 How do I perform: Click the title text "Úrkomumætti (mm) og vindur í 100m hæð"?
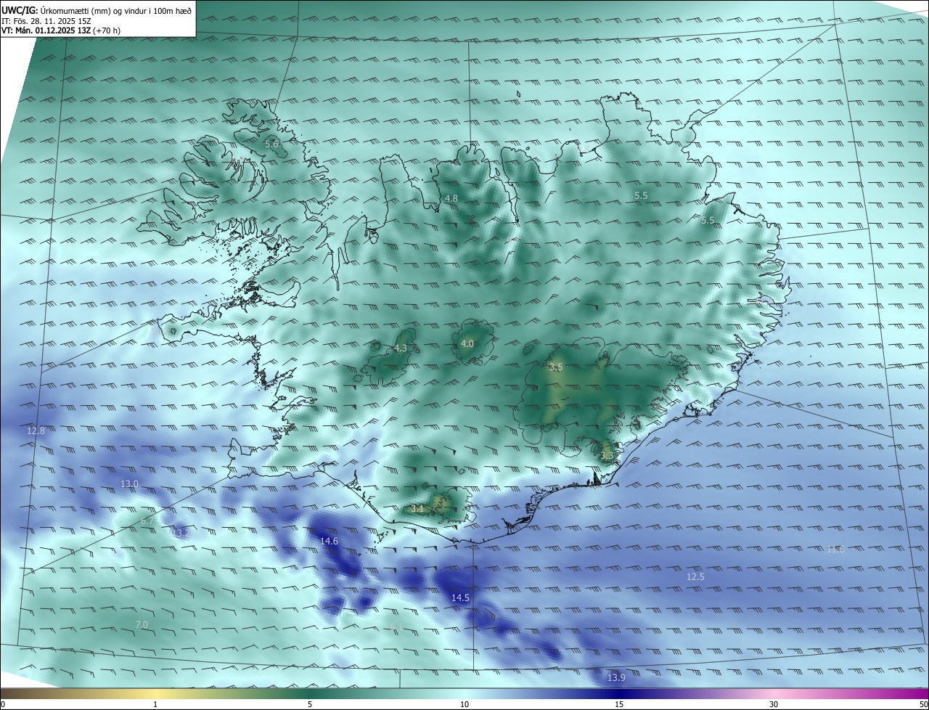tap(116, 10)
